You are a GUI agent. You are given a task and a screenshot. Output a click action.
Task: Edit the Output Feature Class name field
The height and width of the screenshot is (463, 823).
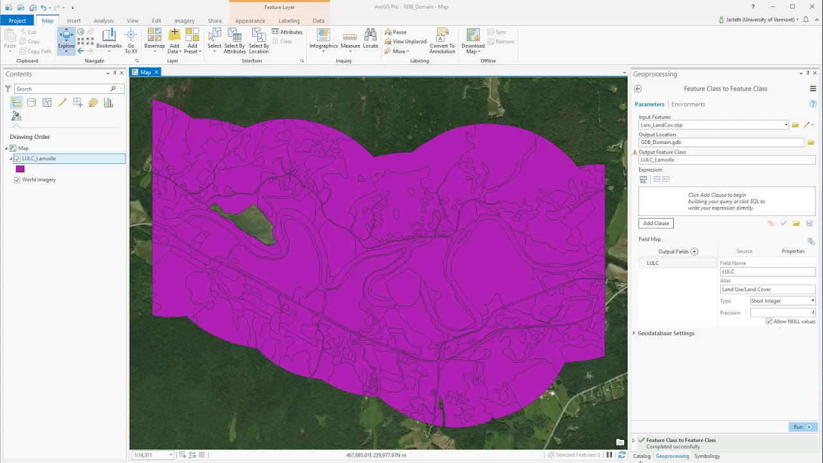pos(727,160)
